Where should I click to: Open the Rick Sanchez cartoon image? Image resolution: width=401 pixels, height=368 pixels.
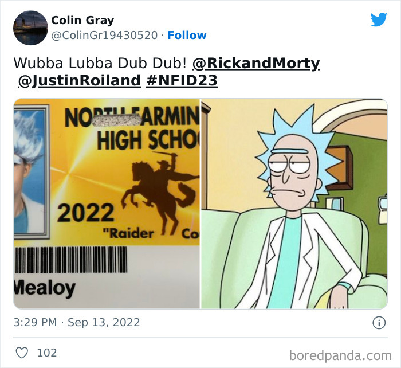294,203
